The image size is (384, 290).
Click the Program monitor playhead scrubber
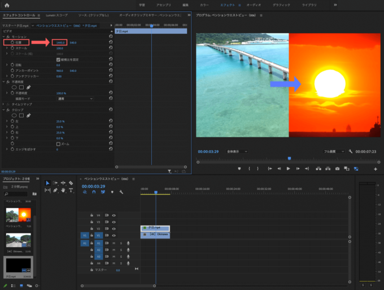tap(289, 159)
